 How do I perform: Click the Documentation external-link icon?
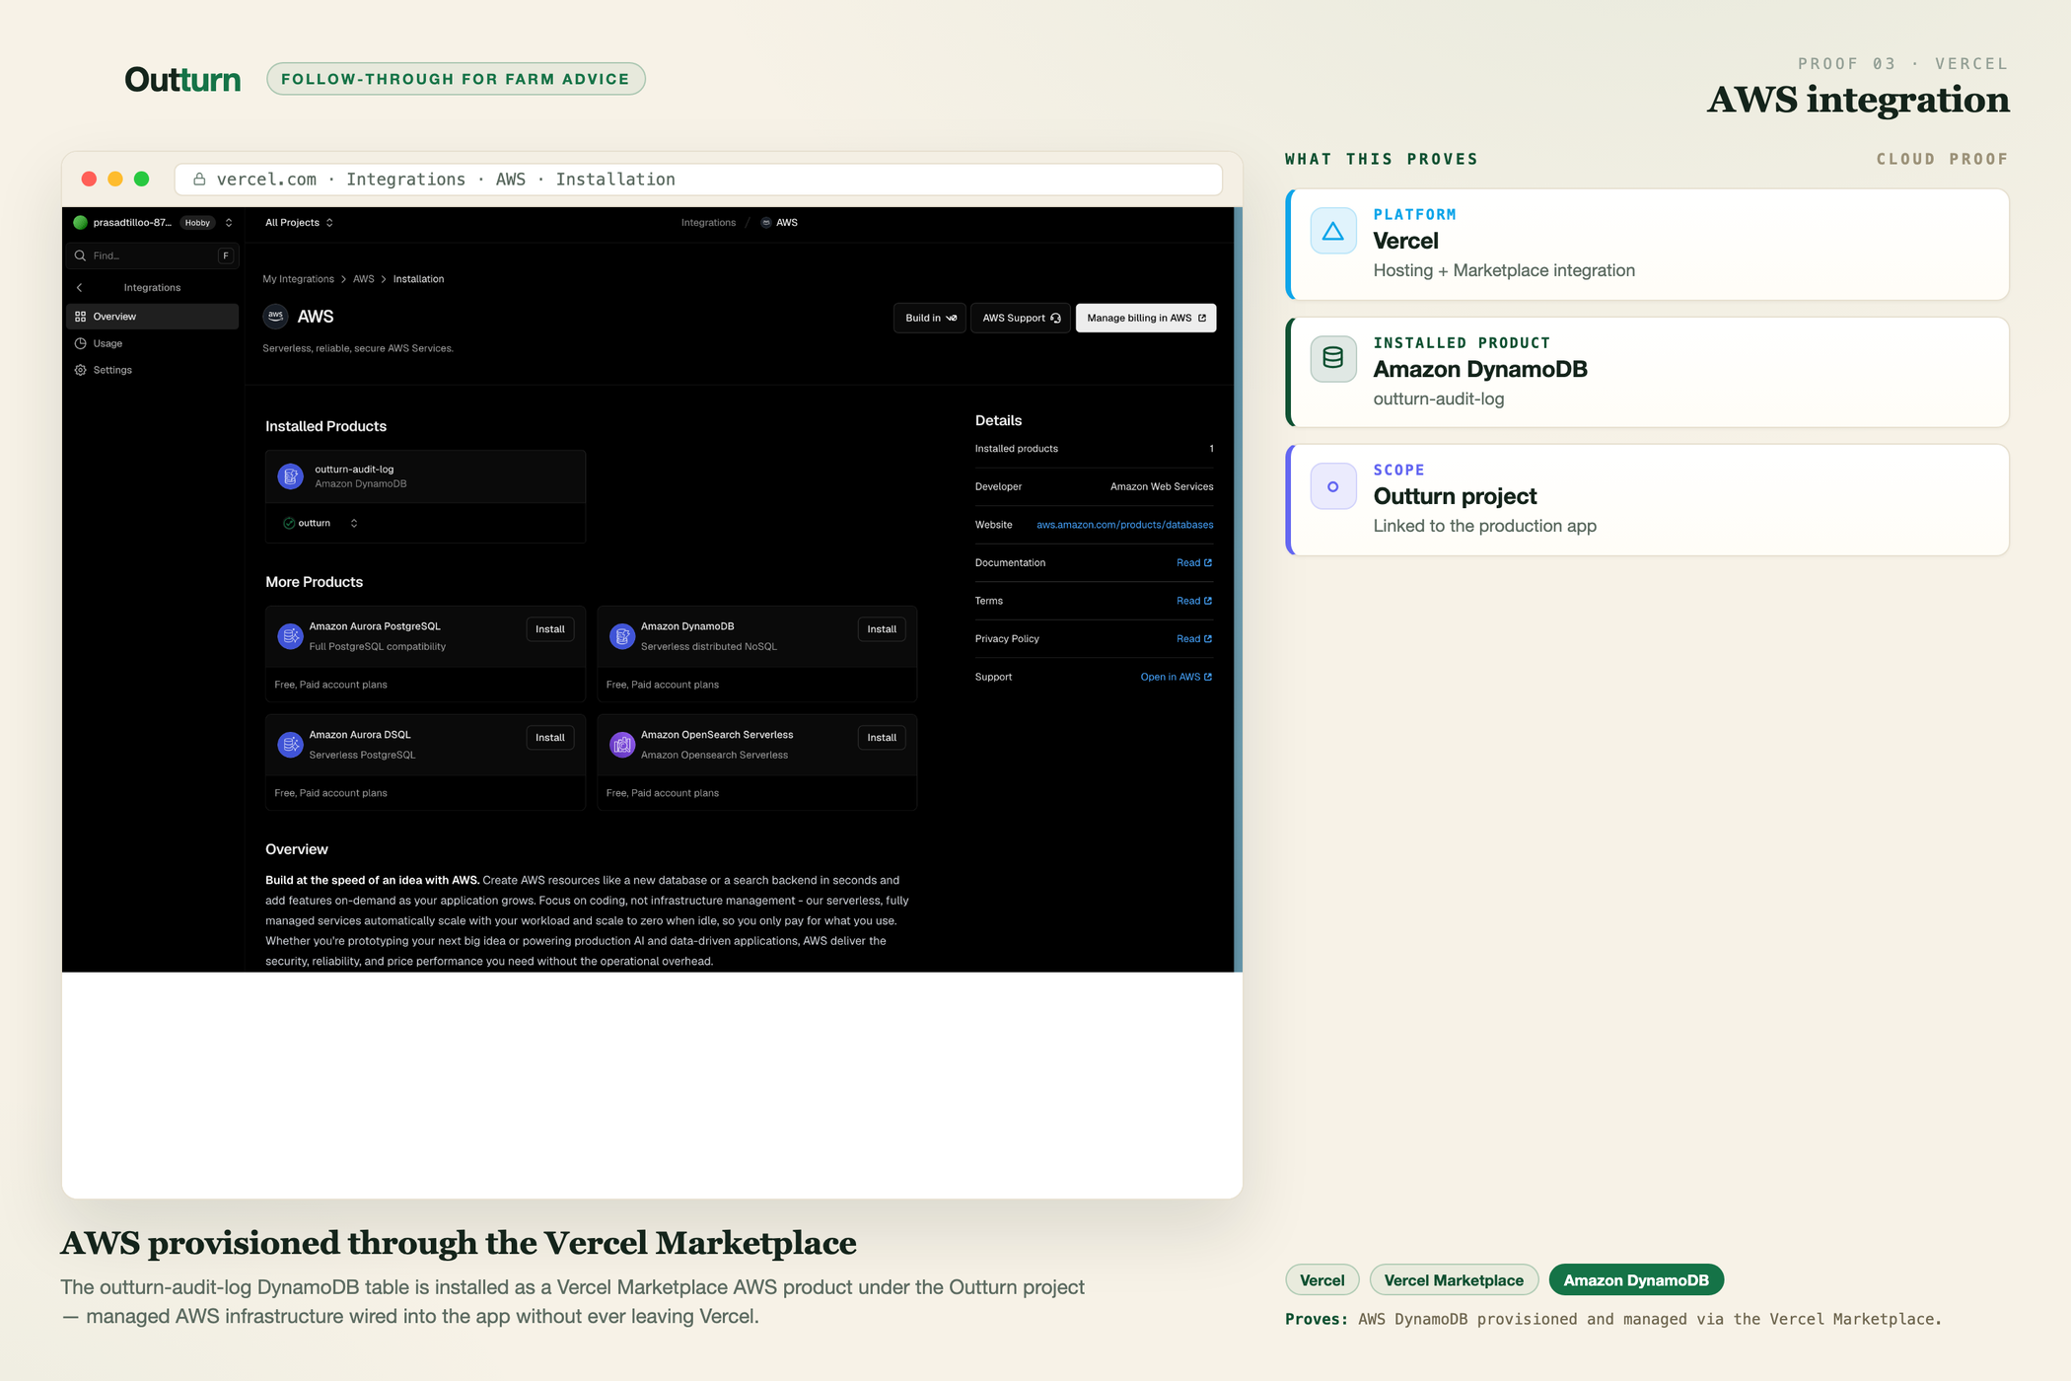(1208, 563)
